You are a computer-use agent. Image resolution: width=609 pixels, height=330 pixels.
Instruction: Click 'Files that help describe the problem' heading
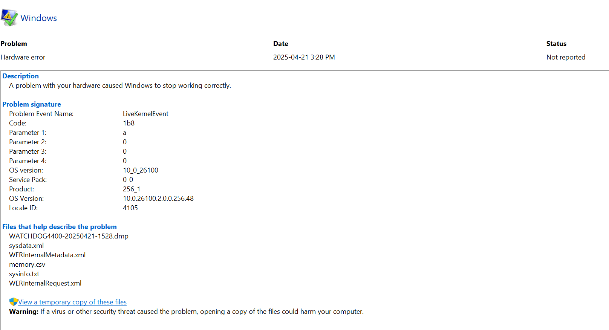pyautogui.click(x=60, y=227)
